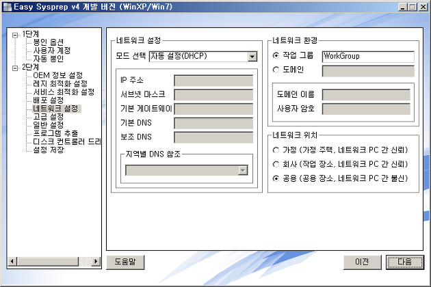Click the 1단계 tree label

tap(31, 34)
